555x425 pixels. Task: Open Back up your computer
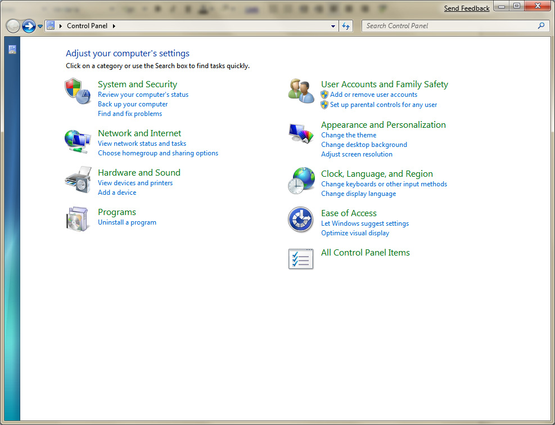(133, 104)
